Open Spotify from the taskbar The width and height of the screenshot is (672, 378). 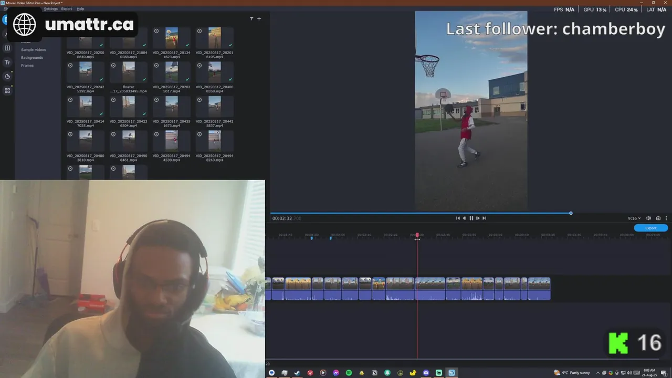click(349, 373)
